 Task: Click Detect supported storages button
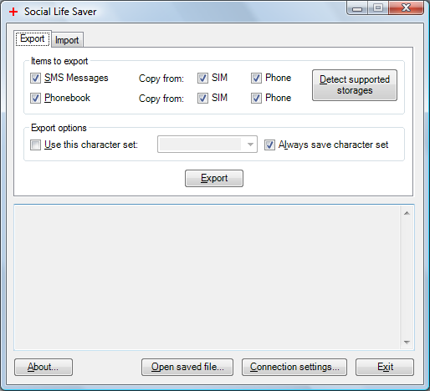coord(355,85)
